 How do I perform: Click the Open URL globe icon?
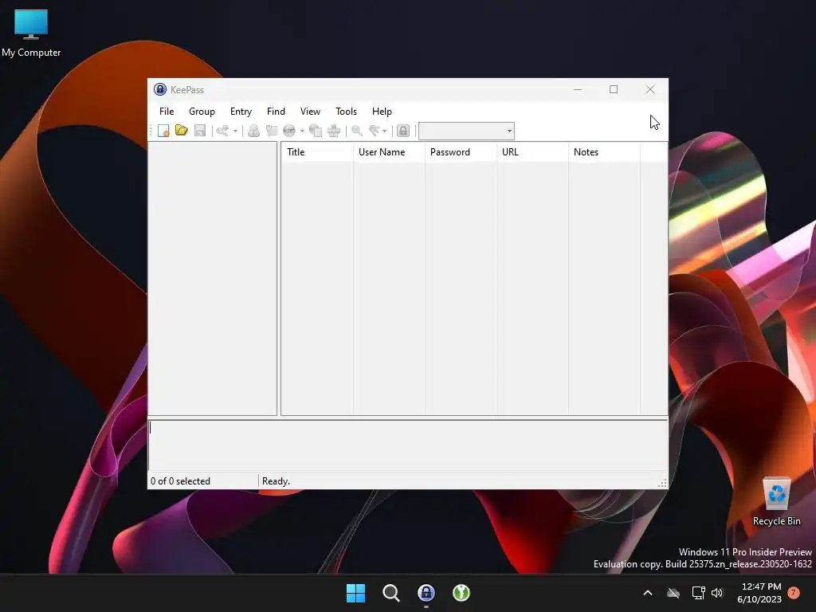pos(289,131)
